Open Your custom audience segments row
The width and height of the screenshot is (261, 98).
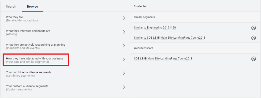pyautogui.click(x=65, y=88)
